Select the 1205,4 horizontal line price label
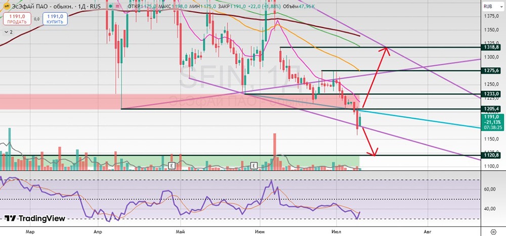 tap(490, 109)
